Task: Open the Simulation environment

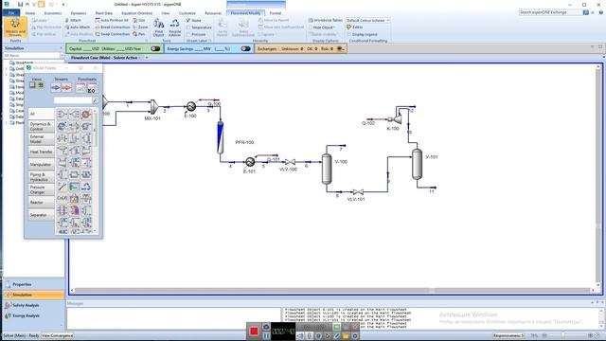Action: click(34, 295)
